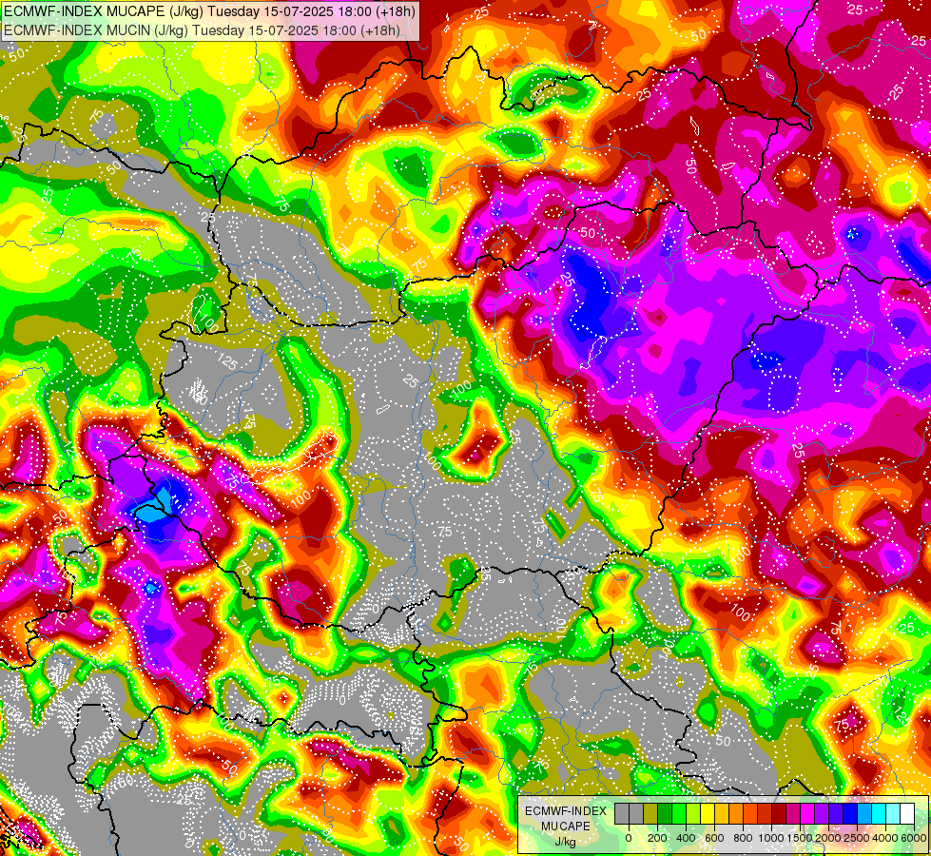Click the MUCIN title line at top
Screen dimensions: 931x856
point(202,29)
